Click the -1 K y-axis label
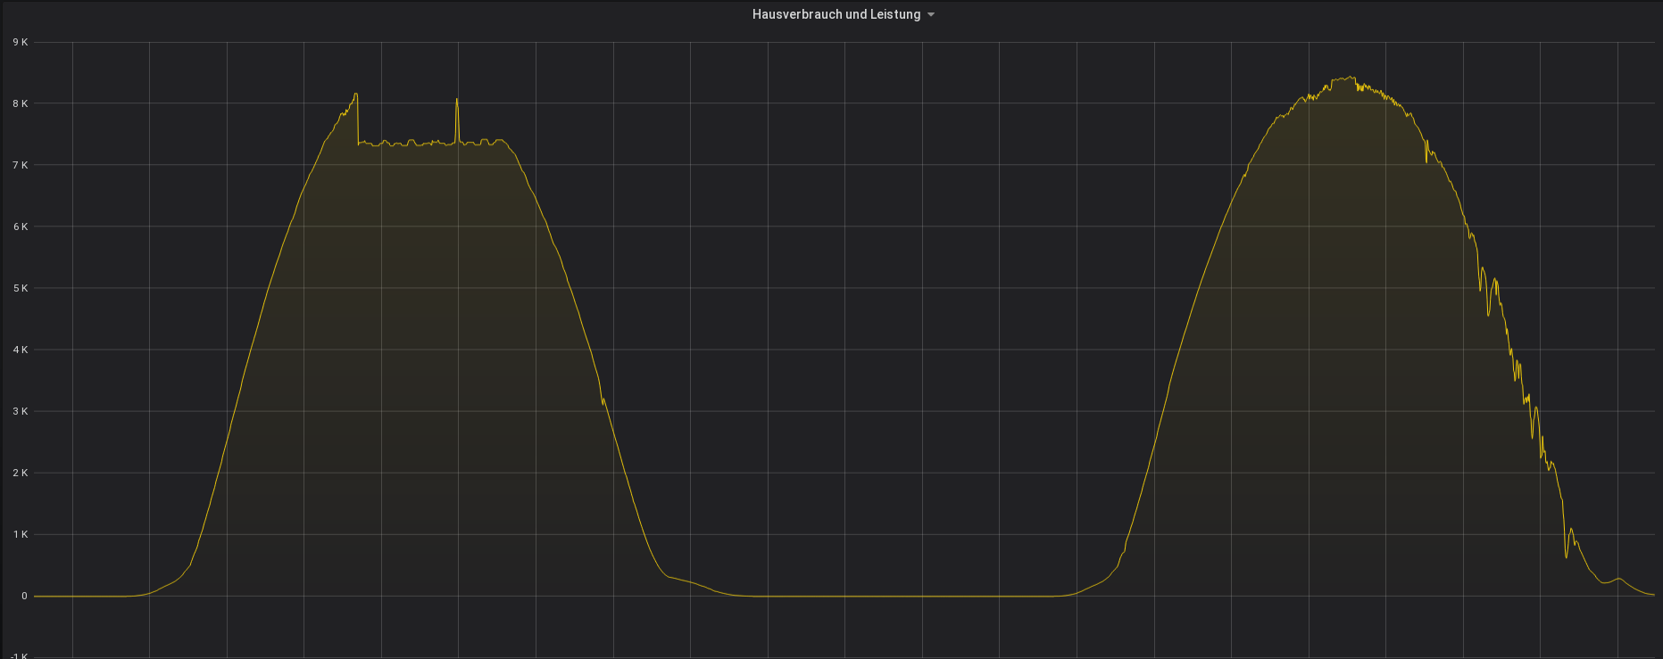1663x659 pixels. pos(19,655)
